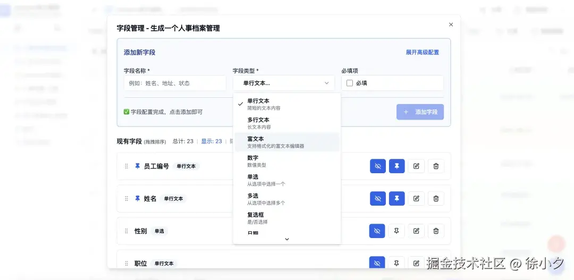Select 数字 option in dropdown
Viewport: 574px width, 280px height.
pyautogui.click(x=287, y=161)
